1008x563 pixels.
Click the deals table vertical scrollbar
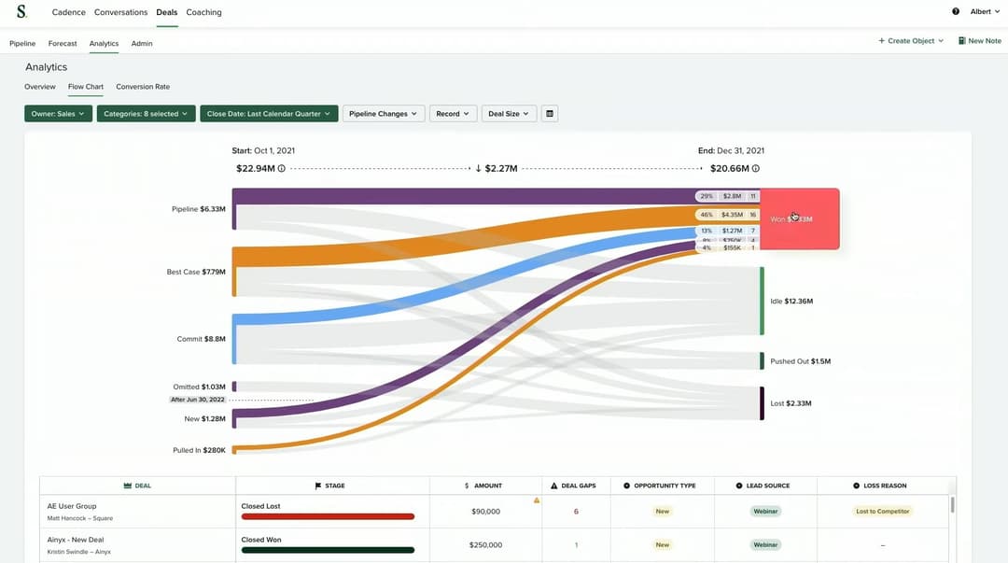coord(952,504)
